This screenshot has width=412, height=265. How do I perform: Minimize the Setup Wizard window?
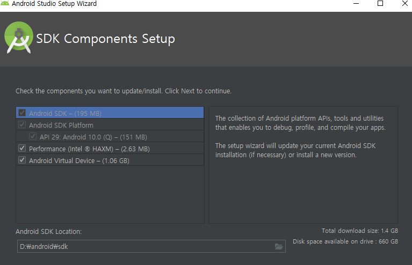356,4
